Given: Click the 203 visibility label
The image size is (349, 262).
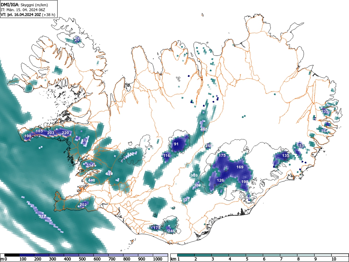Looking at the screenshot, I should (x=51, y=133).
